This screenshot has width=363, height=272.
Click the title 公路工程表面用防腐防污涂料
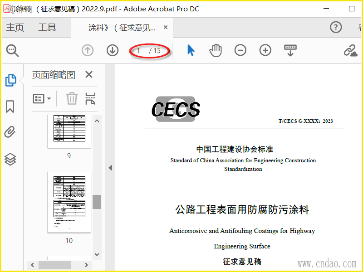coord(242,209)
